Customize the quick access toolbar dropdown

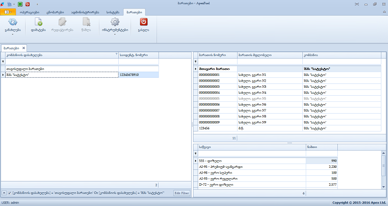coord(37,4)
